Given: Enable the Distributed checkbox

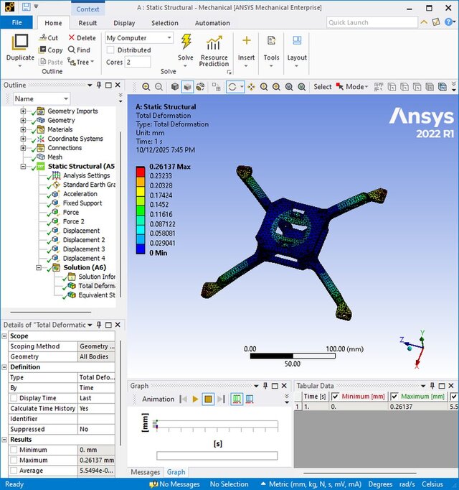Looking at the screenshot, I should (110, 50).
